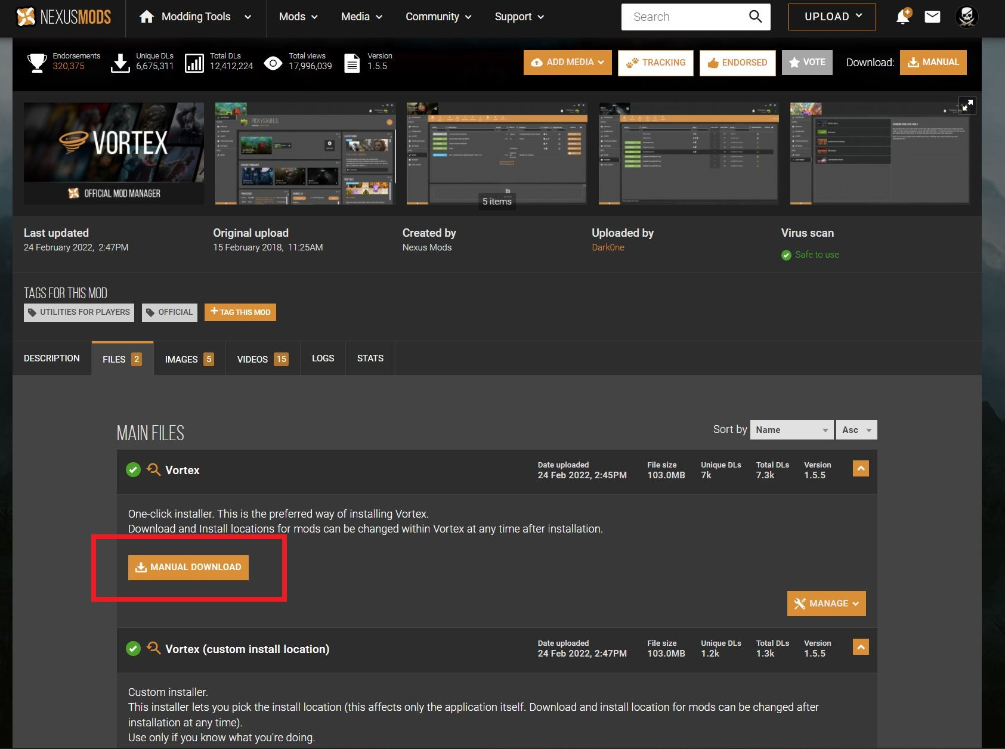1005x749 pixels.
Task: Switch to the IMAGES tab
Action: coord(189,359)
